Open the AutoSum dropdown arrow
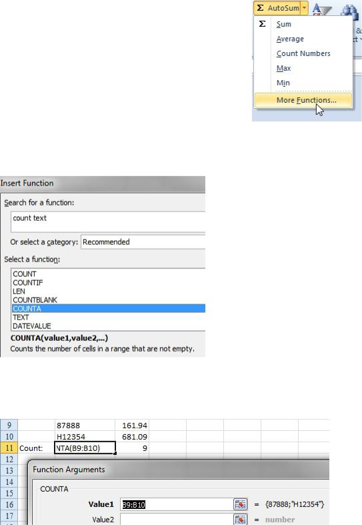This screenshot has height=525, width=362. [x=304, y=8]
